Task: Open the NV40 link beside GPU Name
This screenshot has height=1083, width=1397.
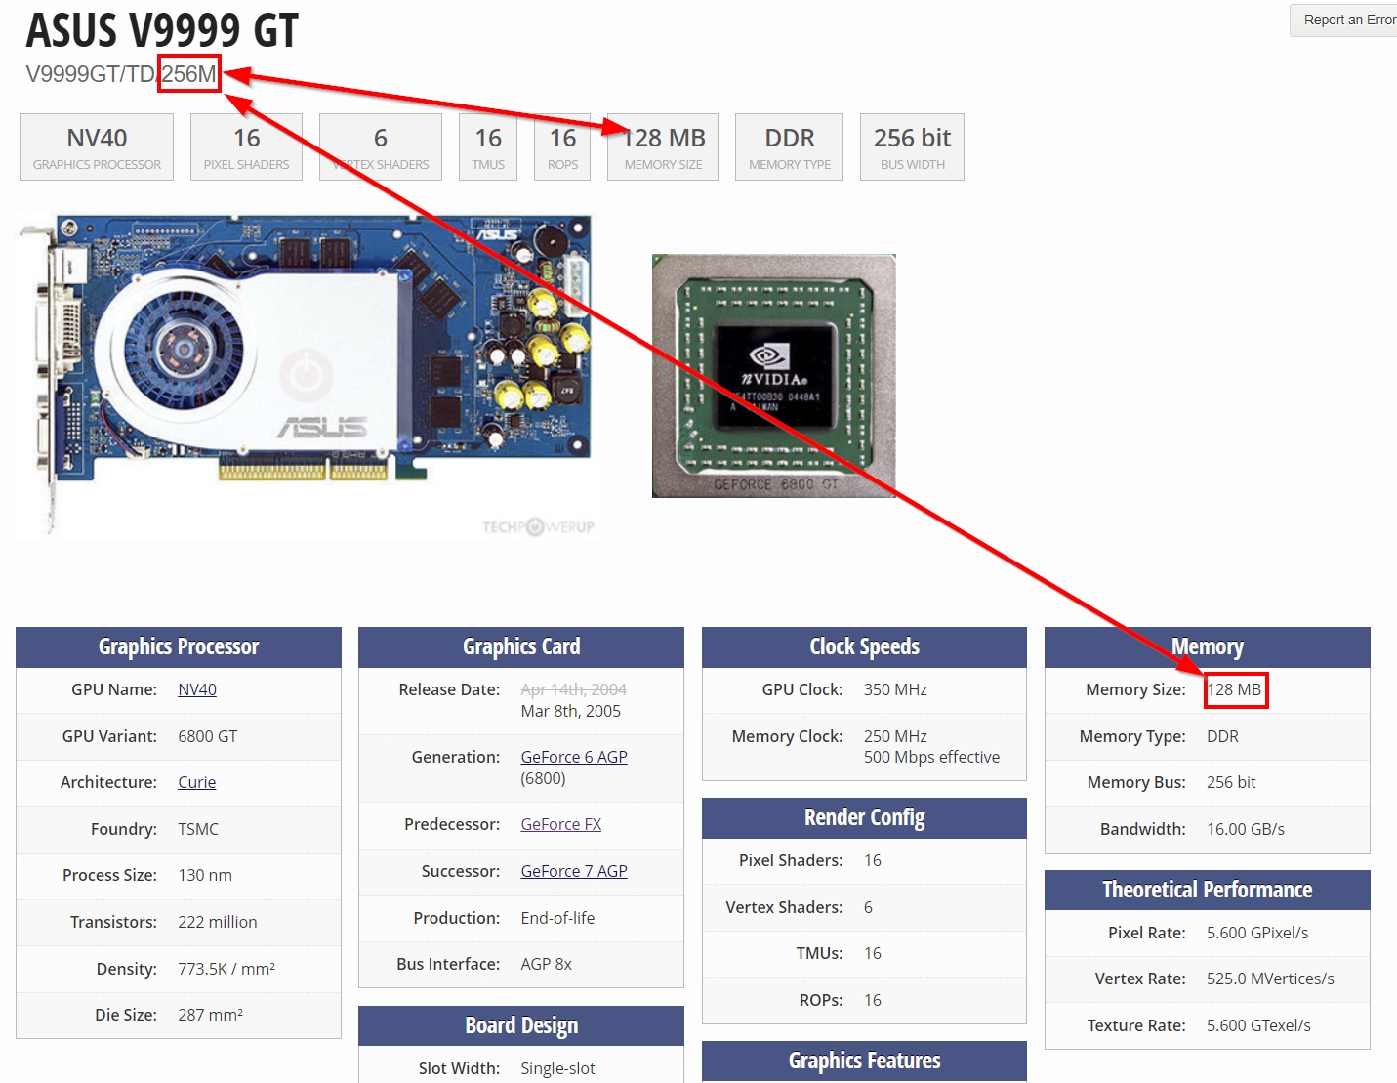Action: point(197,689)
